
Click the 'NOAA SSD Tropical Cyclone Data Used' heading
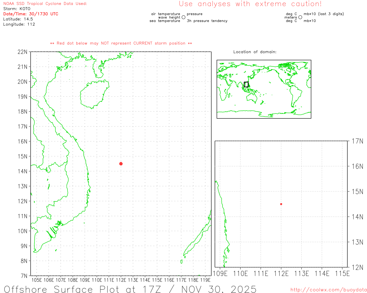click(45, 4)
